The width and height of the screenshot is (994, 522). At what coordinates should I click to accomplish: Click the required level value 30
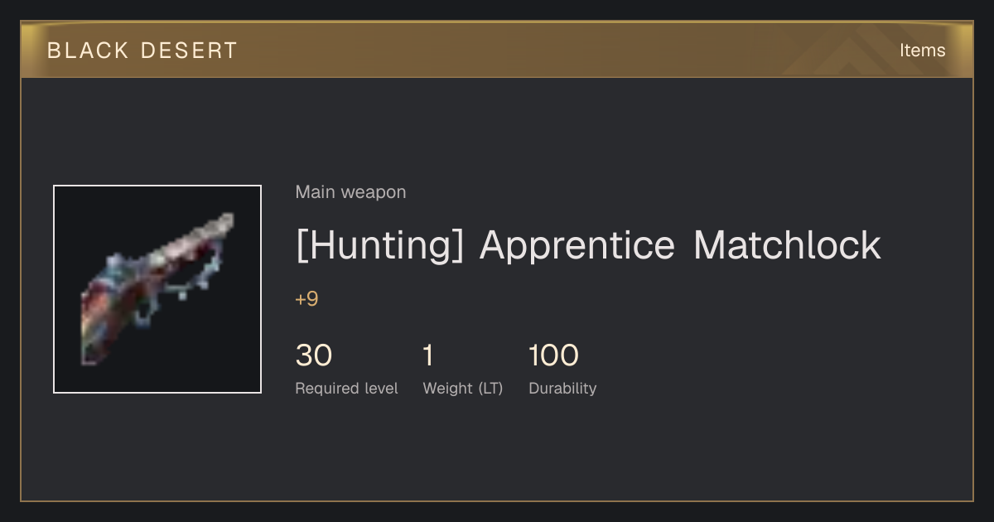pyautogui.click(x=314, y=355)
